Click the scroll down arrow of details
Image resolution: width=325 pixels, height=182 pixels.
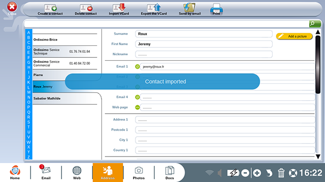pos(318,157)
